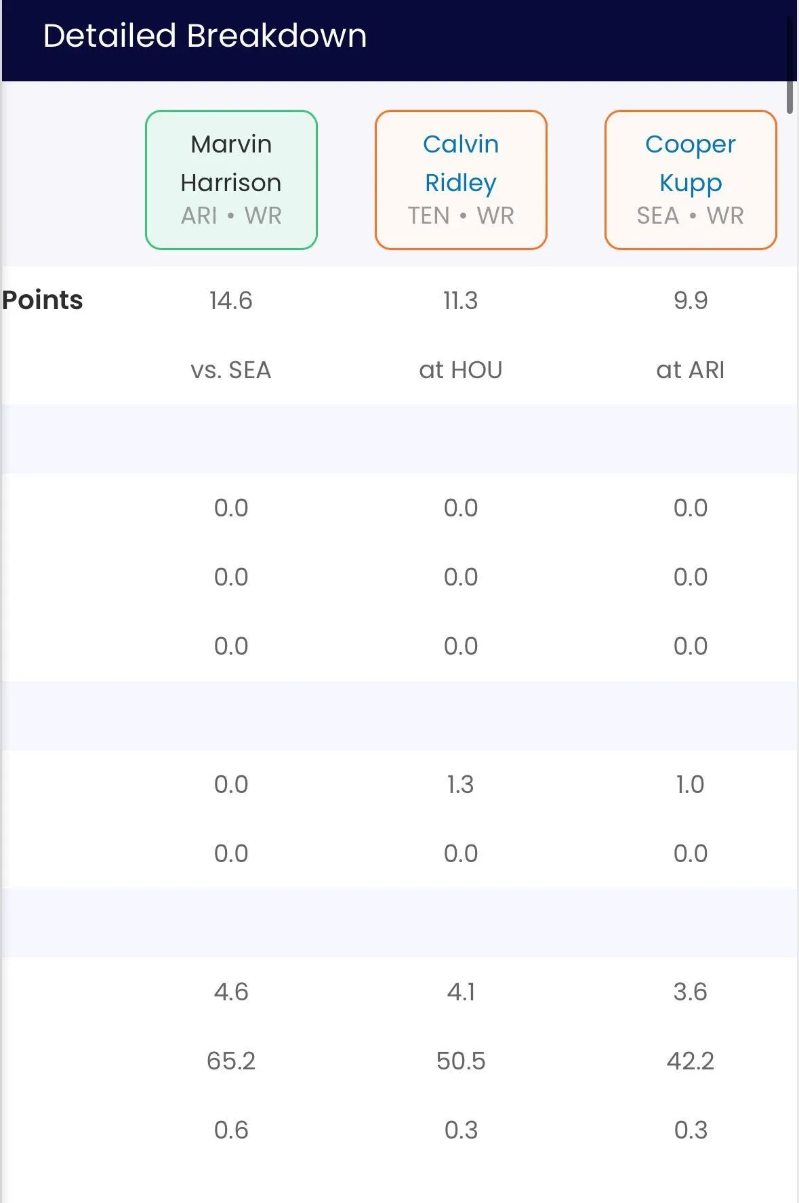Open Cooper Kupp player link
This screenshot has width=799, height=1203.
coord(690,163)
